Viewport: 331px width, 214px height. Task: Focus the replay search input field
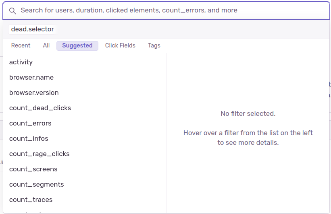[169, 10]
